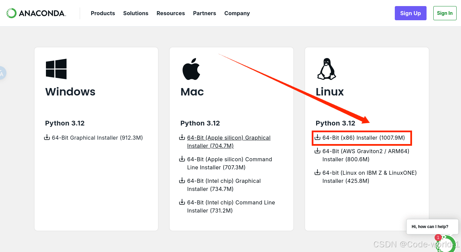Open the Partners menu

[x=204, y=13]
